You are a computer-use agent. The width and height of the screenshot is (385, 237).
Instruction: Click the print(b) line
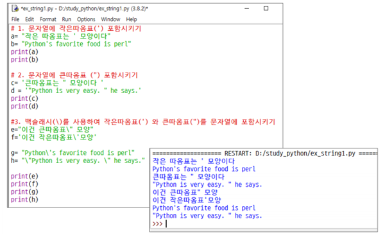[x=24, y=60]
